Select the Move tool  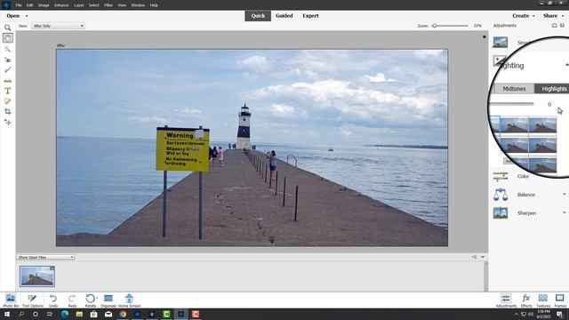point(8,123)
